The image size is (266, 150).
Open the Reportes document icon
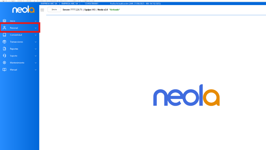[4, 49]
